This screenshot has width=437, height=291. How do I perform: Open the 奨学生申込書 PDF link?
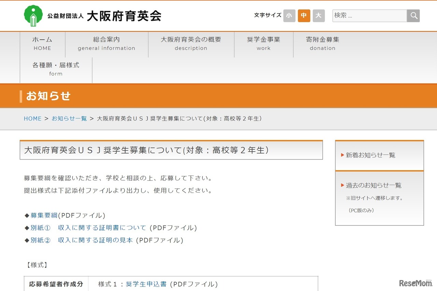(x=146, y=284)
